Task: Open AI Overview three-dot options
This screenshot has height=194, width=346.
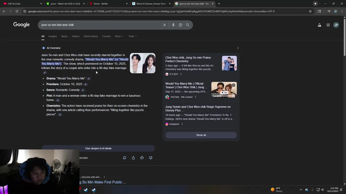Action: click(x=238, y=48)
